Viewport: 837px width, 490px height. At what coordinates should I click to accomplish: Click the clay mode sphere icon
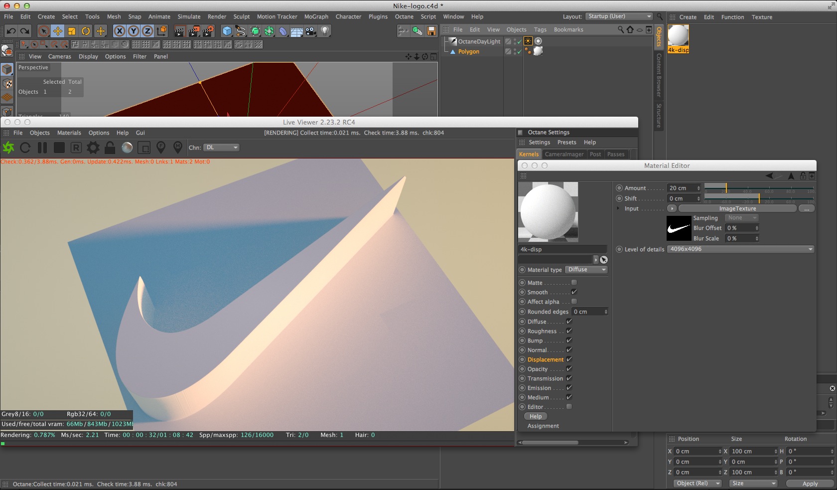[x=127, y=148]
